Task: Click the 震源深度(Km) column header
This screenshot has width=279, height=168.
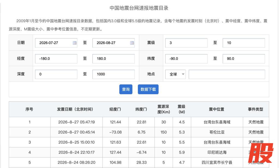Action: point(163,109)
